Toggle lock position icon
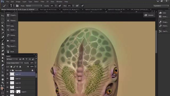This screenshot has width=170, height=96. [x=17, y=67]
